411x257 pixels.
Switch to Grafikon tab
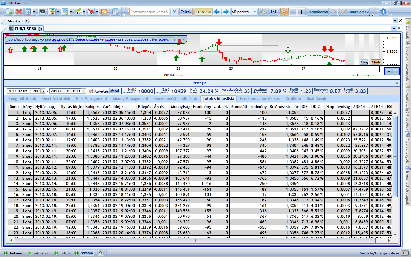tap(293, 99)
